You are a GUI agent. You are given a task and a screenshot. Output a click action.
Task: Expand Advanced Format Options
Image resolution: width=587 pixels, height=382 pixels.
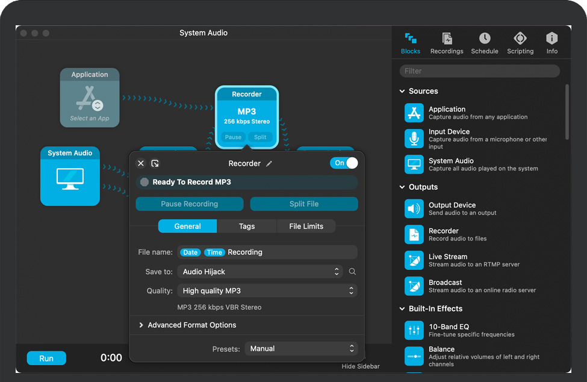click(x=141, y=325)
